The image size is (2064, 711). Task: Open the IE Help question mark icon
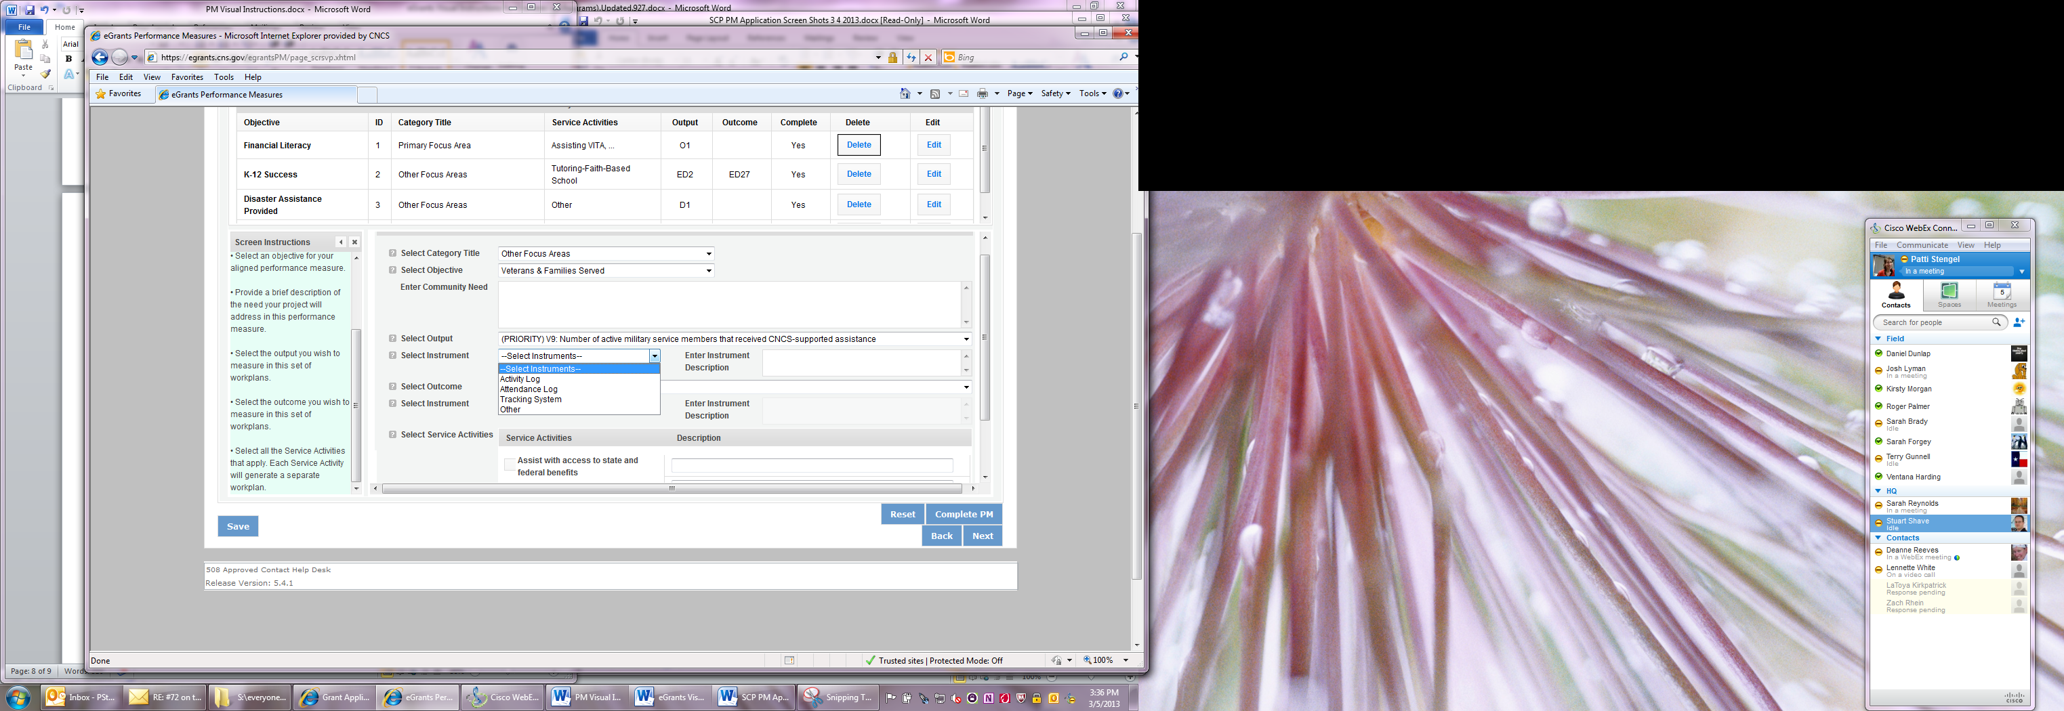(1119, 93)
